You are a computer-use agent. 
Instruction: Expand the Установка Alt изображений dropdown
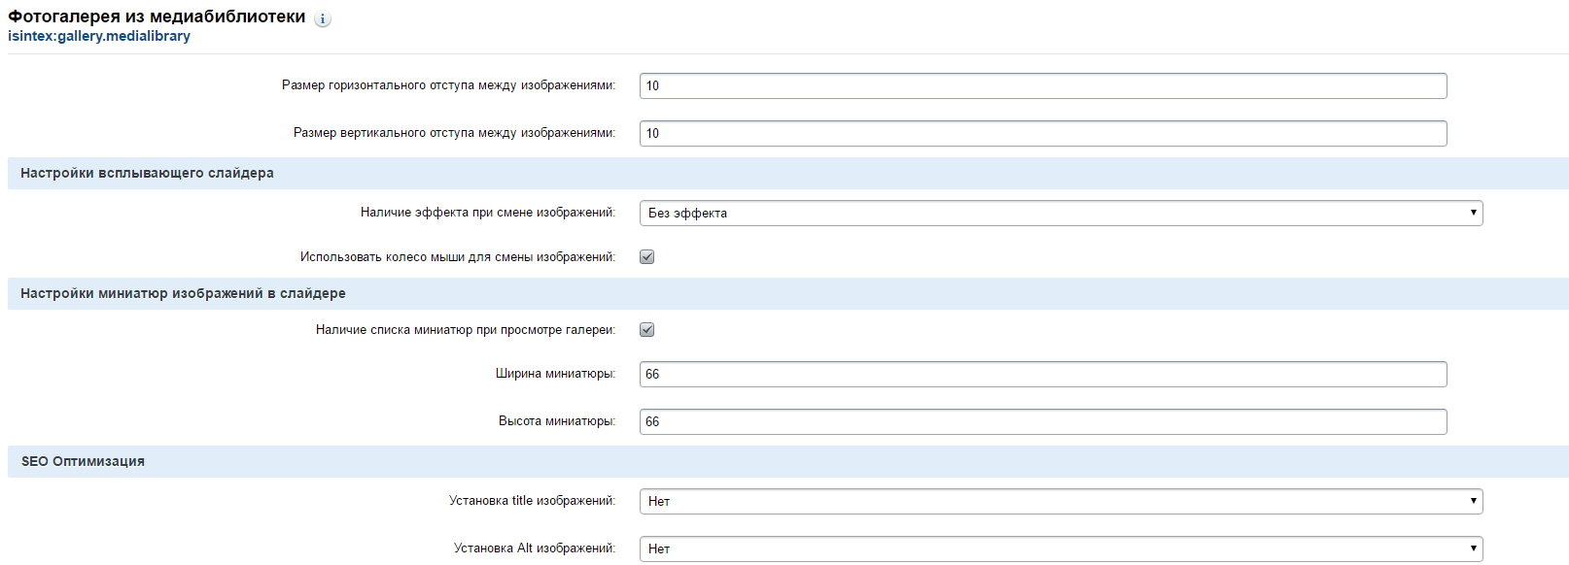(1061, 548)
